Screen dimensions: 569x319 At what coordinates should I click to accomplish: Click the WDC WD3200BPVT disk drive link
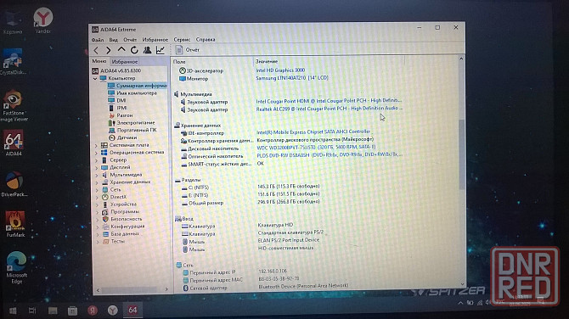[316, 147]
